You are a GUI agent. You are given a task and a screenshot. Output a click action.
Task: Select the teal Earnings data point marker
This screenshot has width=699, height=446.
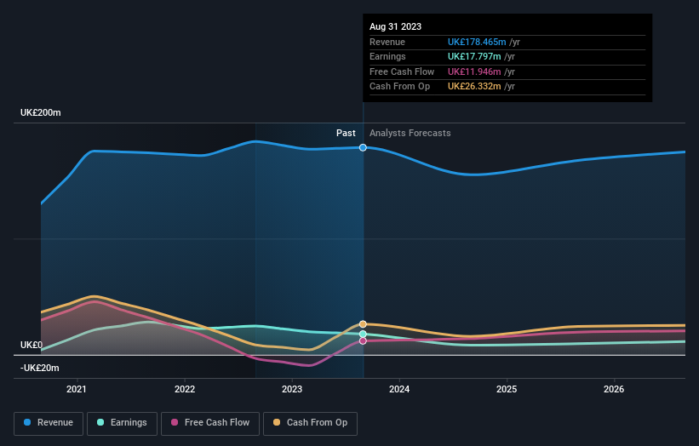pos(363,334)
